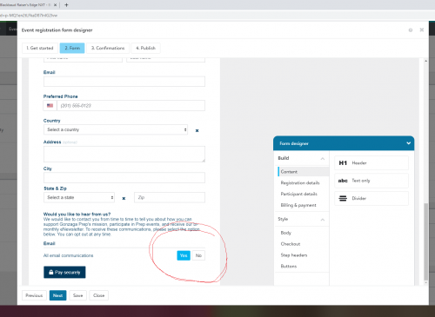Open the Select a country dropdown
Screen dimensions: 435x317
(116, 129)
